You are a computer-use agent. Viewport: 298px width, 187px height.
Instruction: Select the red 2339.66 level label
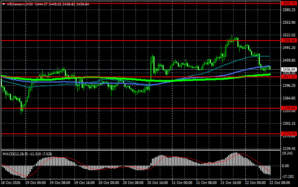(x=289, y=108)
